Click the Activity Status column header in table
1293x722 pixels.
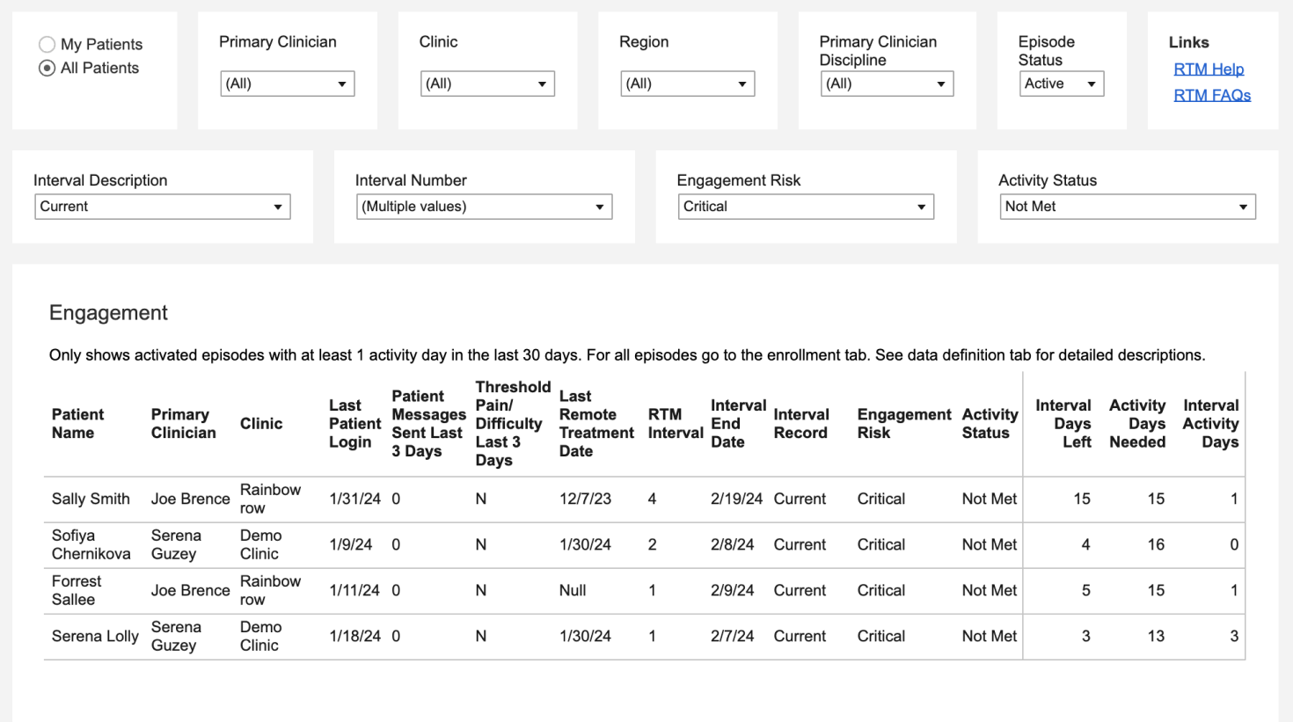(x=990, y=424)
